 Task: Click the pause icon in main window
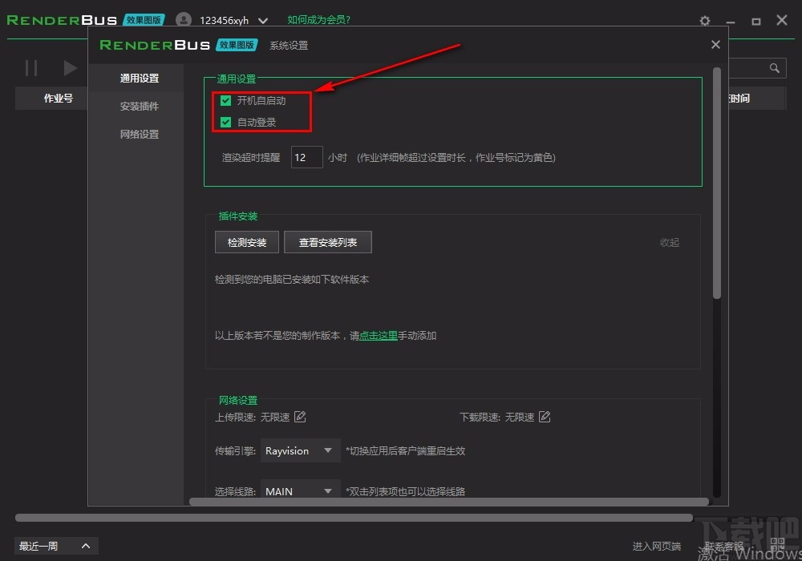[x=31, y=68]
